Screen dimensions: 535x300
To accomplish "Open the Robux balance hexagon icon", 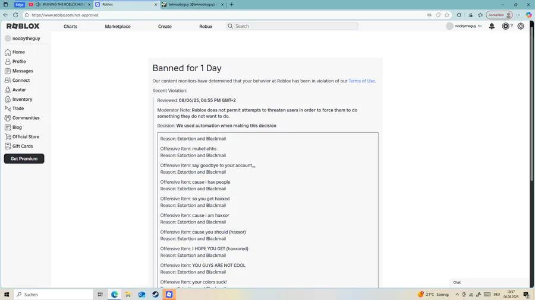I will click(x=505, y=26).
